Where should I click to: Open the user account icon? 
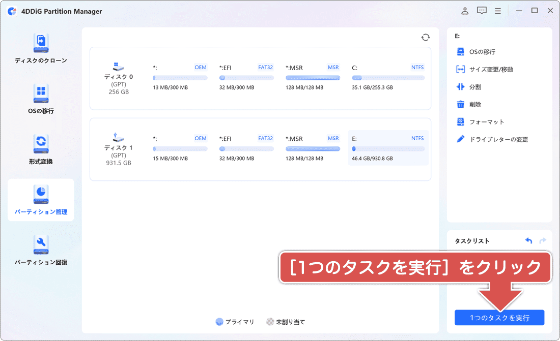(464, 10)
